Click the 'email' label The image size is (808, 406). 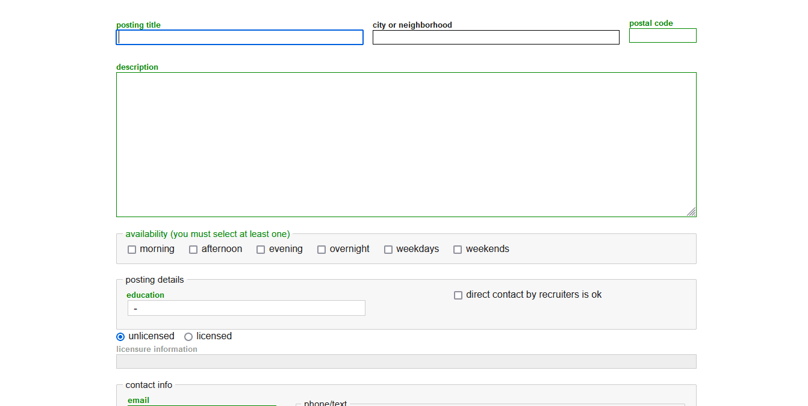[x=138, y=401]
